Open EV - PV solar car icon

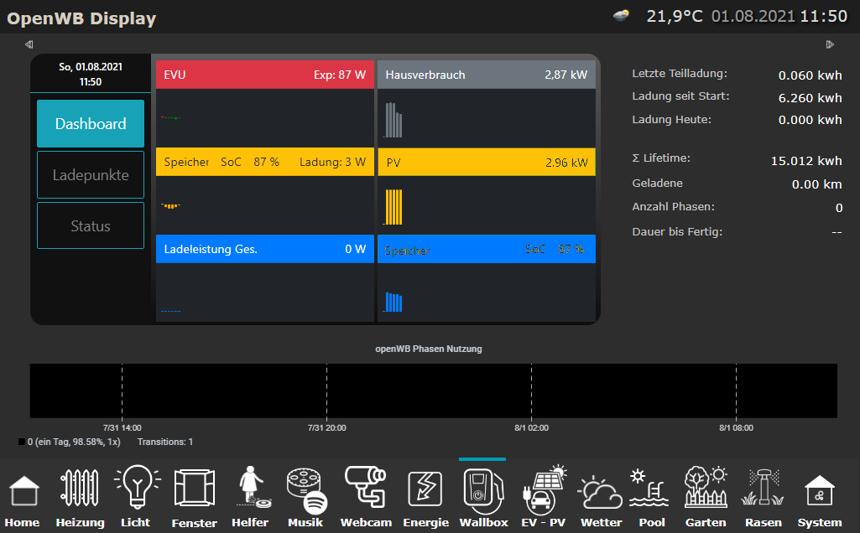544,489
